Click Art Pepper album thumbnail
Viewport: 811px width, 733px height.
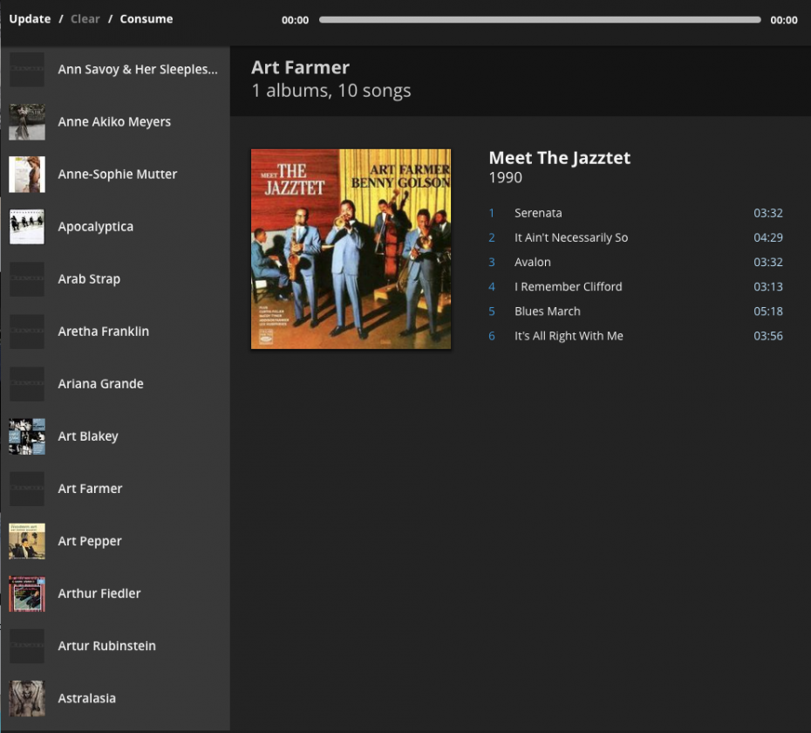click(27, 540)
